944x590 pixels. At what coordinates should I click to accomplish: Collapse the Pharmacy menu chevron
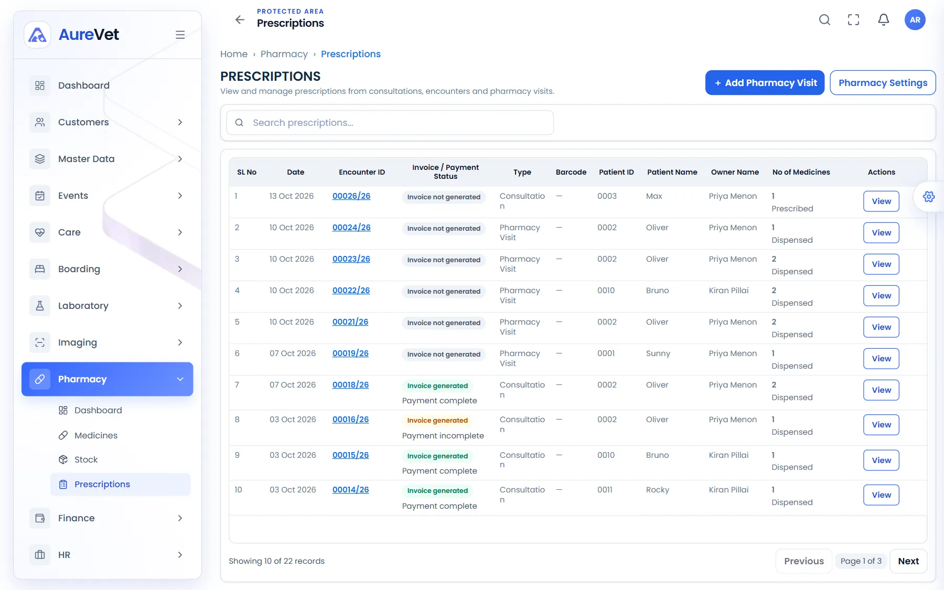[180, 379]
